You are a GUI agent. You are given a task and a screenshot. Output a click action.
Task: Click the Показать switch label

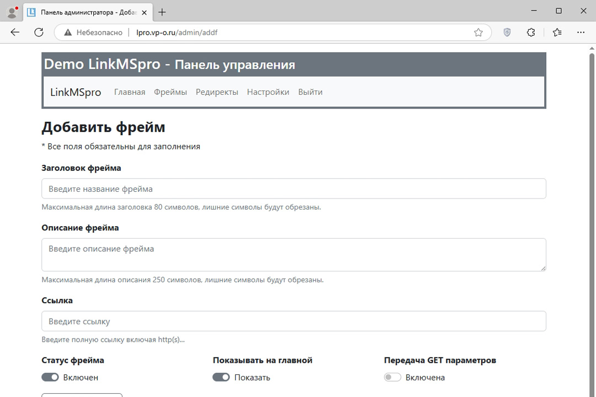(252, 377)
